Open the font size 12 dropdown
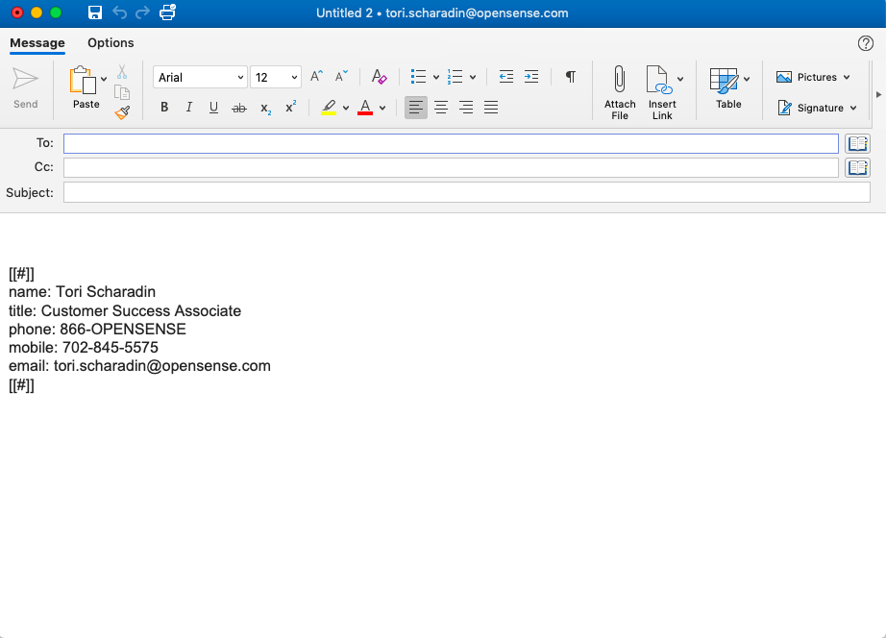The width and height of the screenshot is (886, 638). pyautogui.click(x=276, y=77)
